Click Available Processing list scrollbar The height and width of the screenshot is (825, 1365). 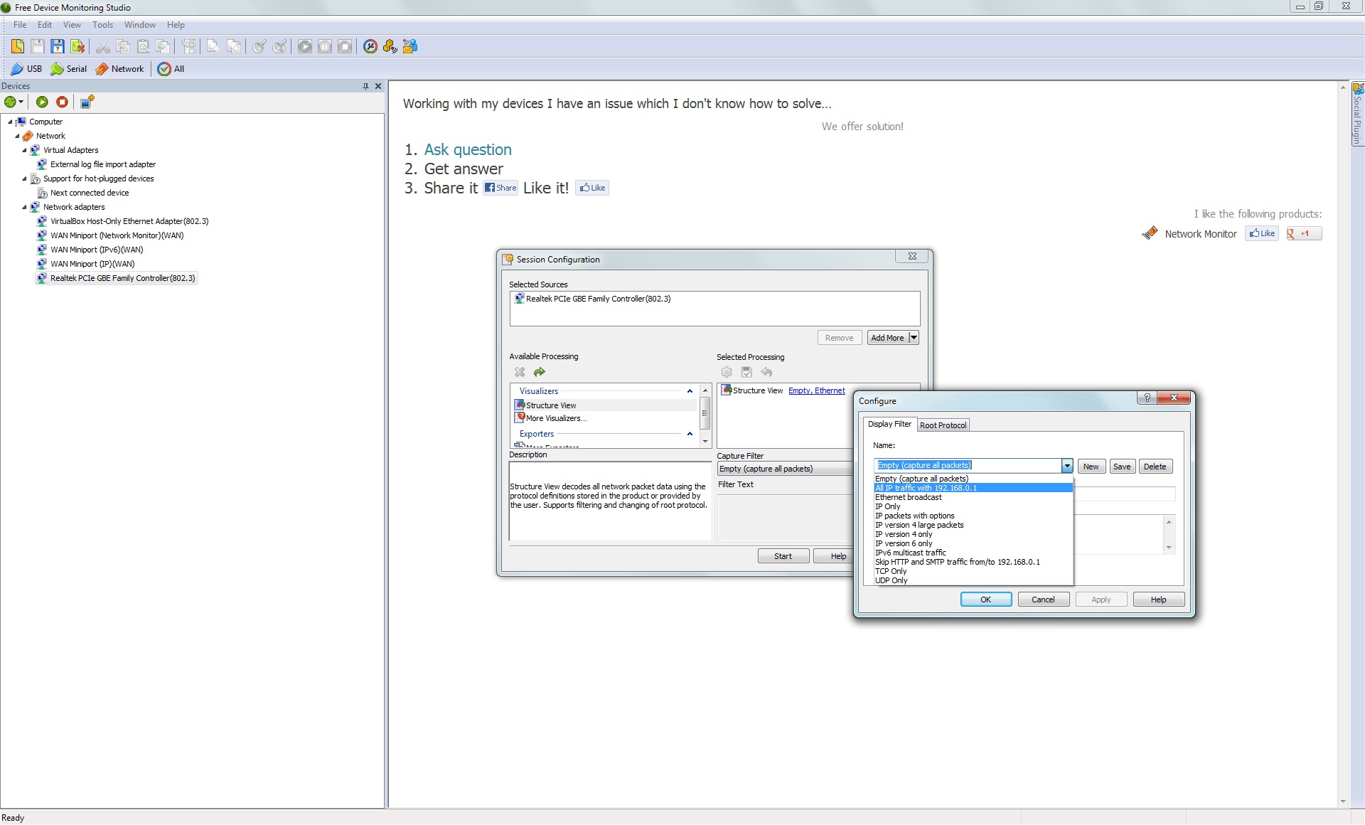705,412
